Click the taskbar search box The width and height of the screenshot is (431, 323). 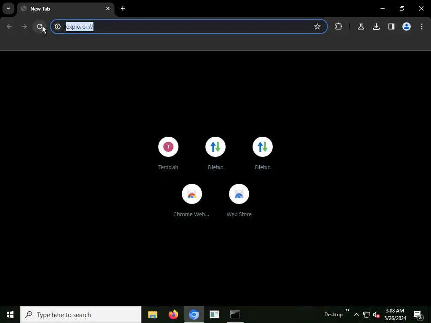[81, 315]
